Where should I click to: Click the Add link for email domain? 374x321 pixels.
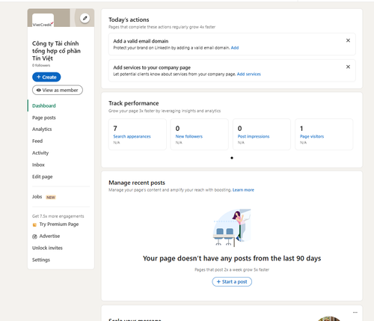235,48
